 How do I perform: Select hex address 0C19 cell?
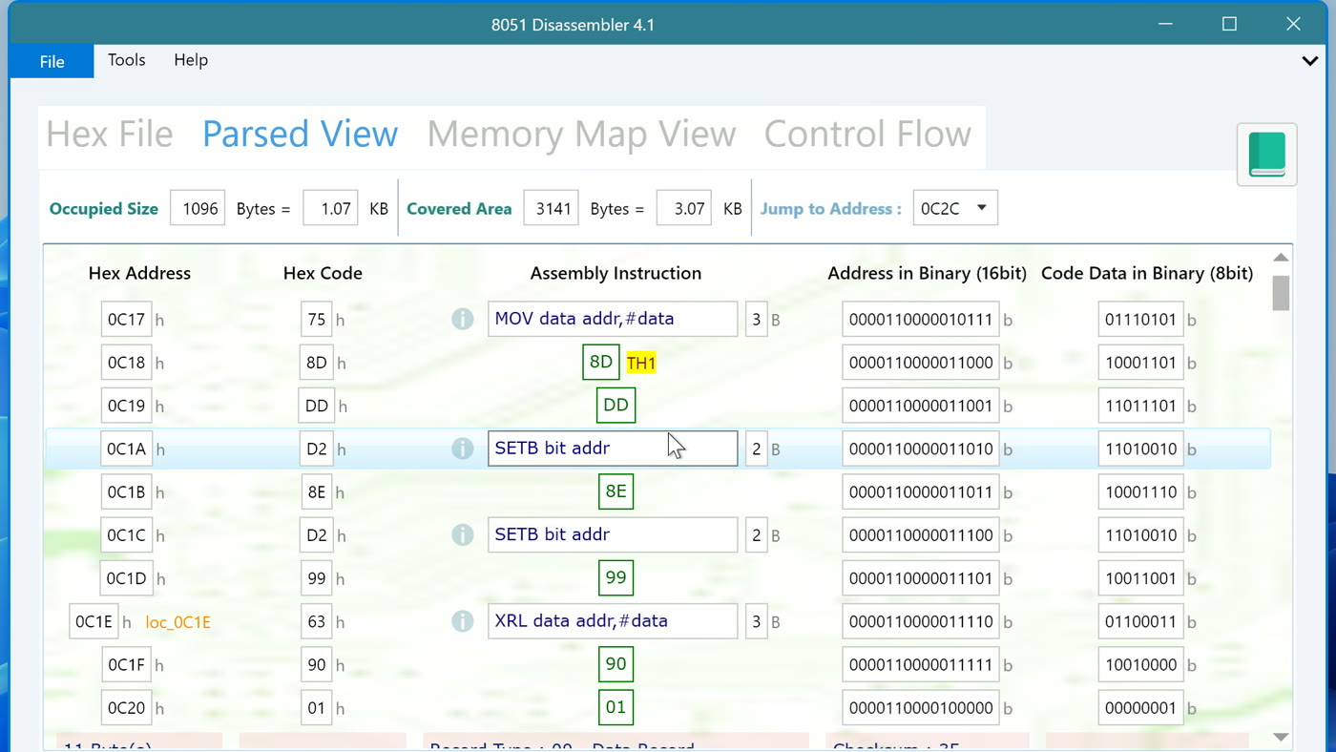click(x=126, y=406)
